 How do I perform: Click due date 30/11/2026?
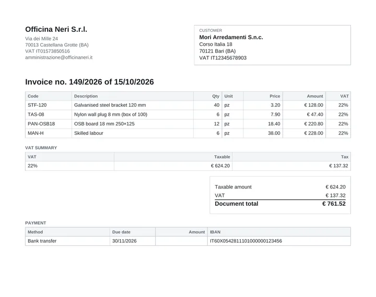124,241
